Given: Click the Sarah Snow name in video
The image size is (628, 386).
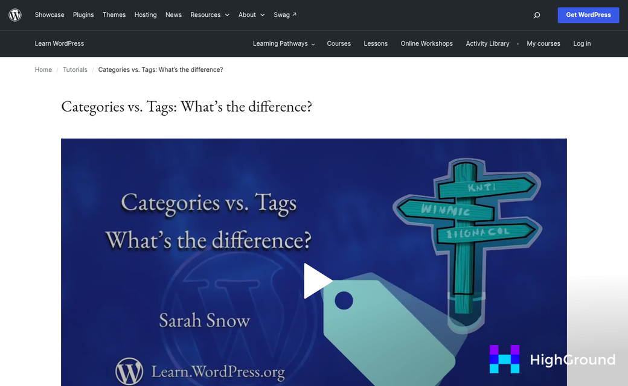Looking at the screenshot, I should click(204, 320).
